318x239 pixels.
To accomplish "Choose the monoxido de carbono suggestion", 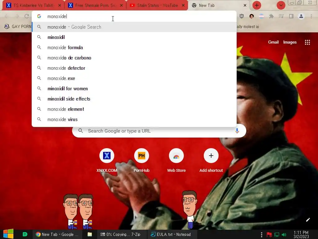I will pos(134,58).
